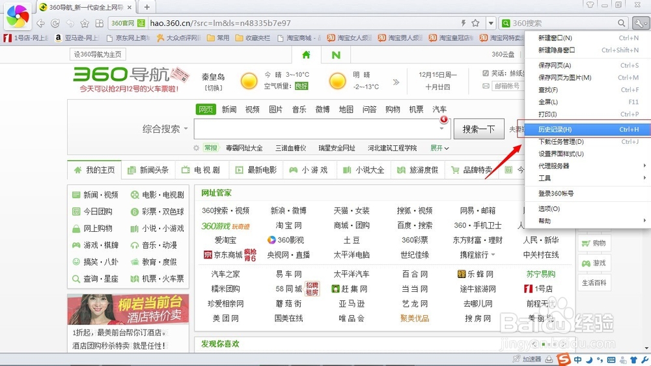The width and height of the screenshot is (651, 366).
Task: Expand hot searches via 展开
Action: (x=439, y=148)
